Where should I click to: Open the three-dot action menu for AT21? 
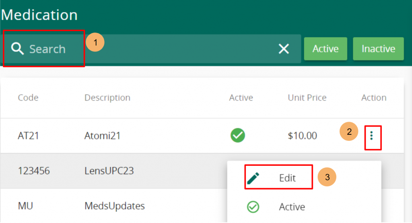371,136
